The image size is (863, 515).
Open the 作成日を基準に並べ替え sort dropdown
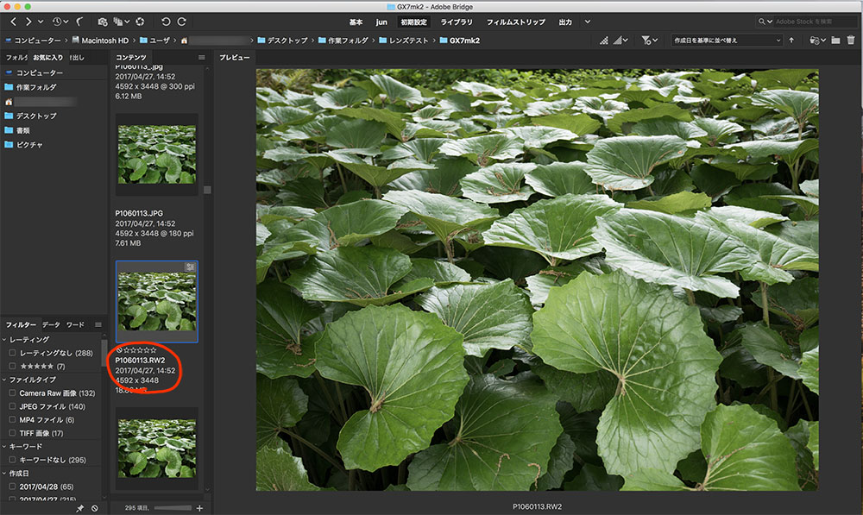(727, 40)
